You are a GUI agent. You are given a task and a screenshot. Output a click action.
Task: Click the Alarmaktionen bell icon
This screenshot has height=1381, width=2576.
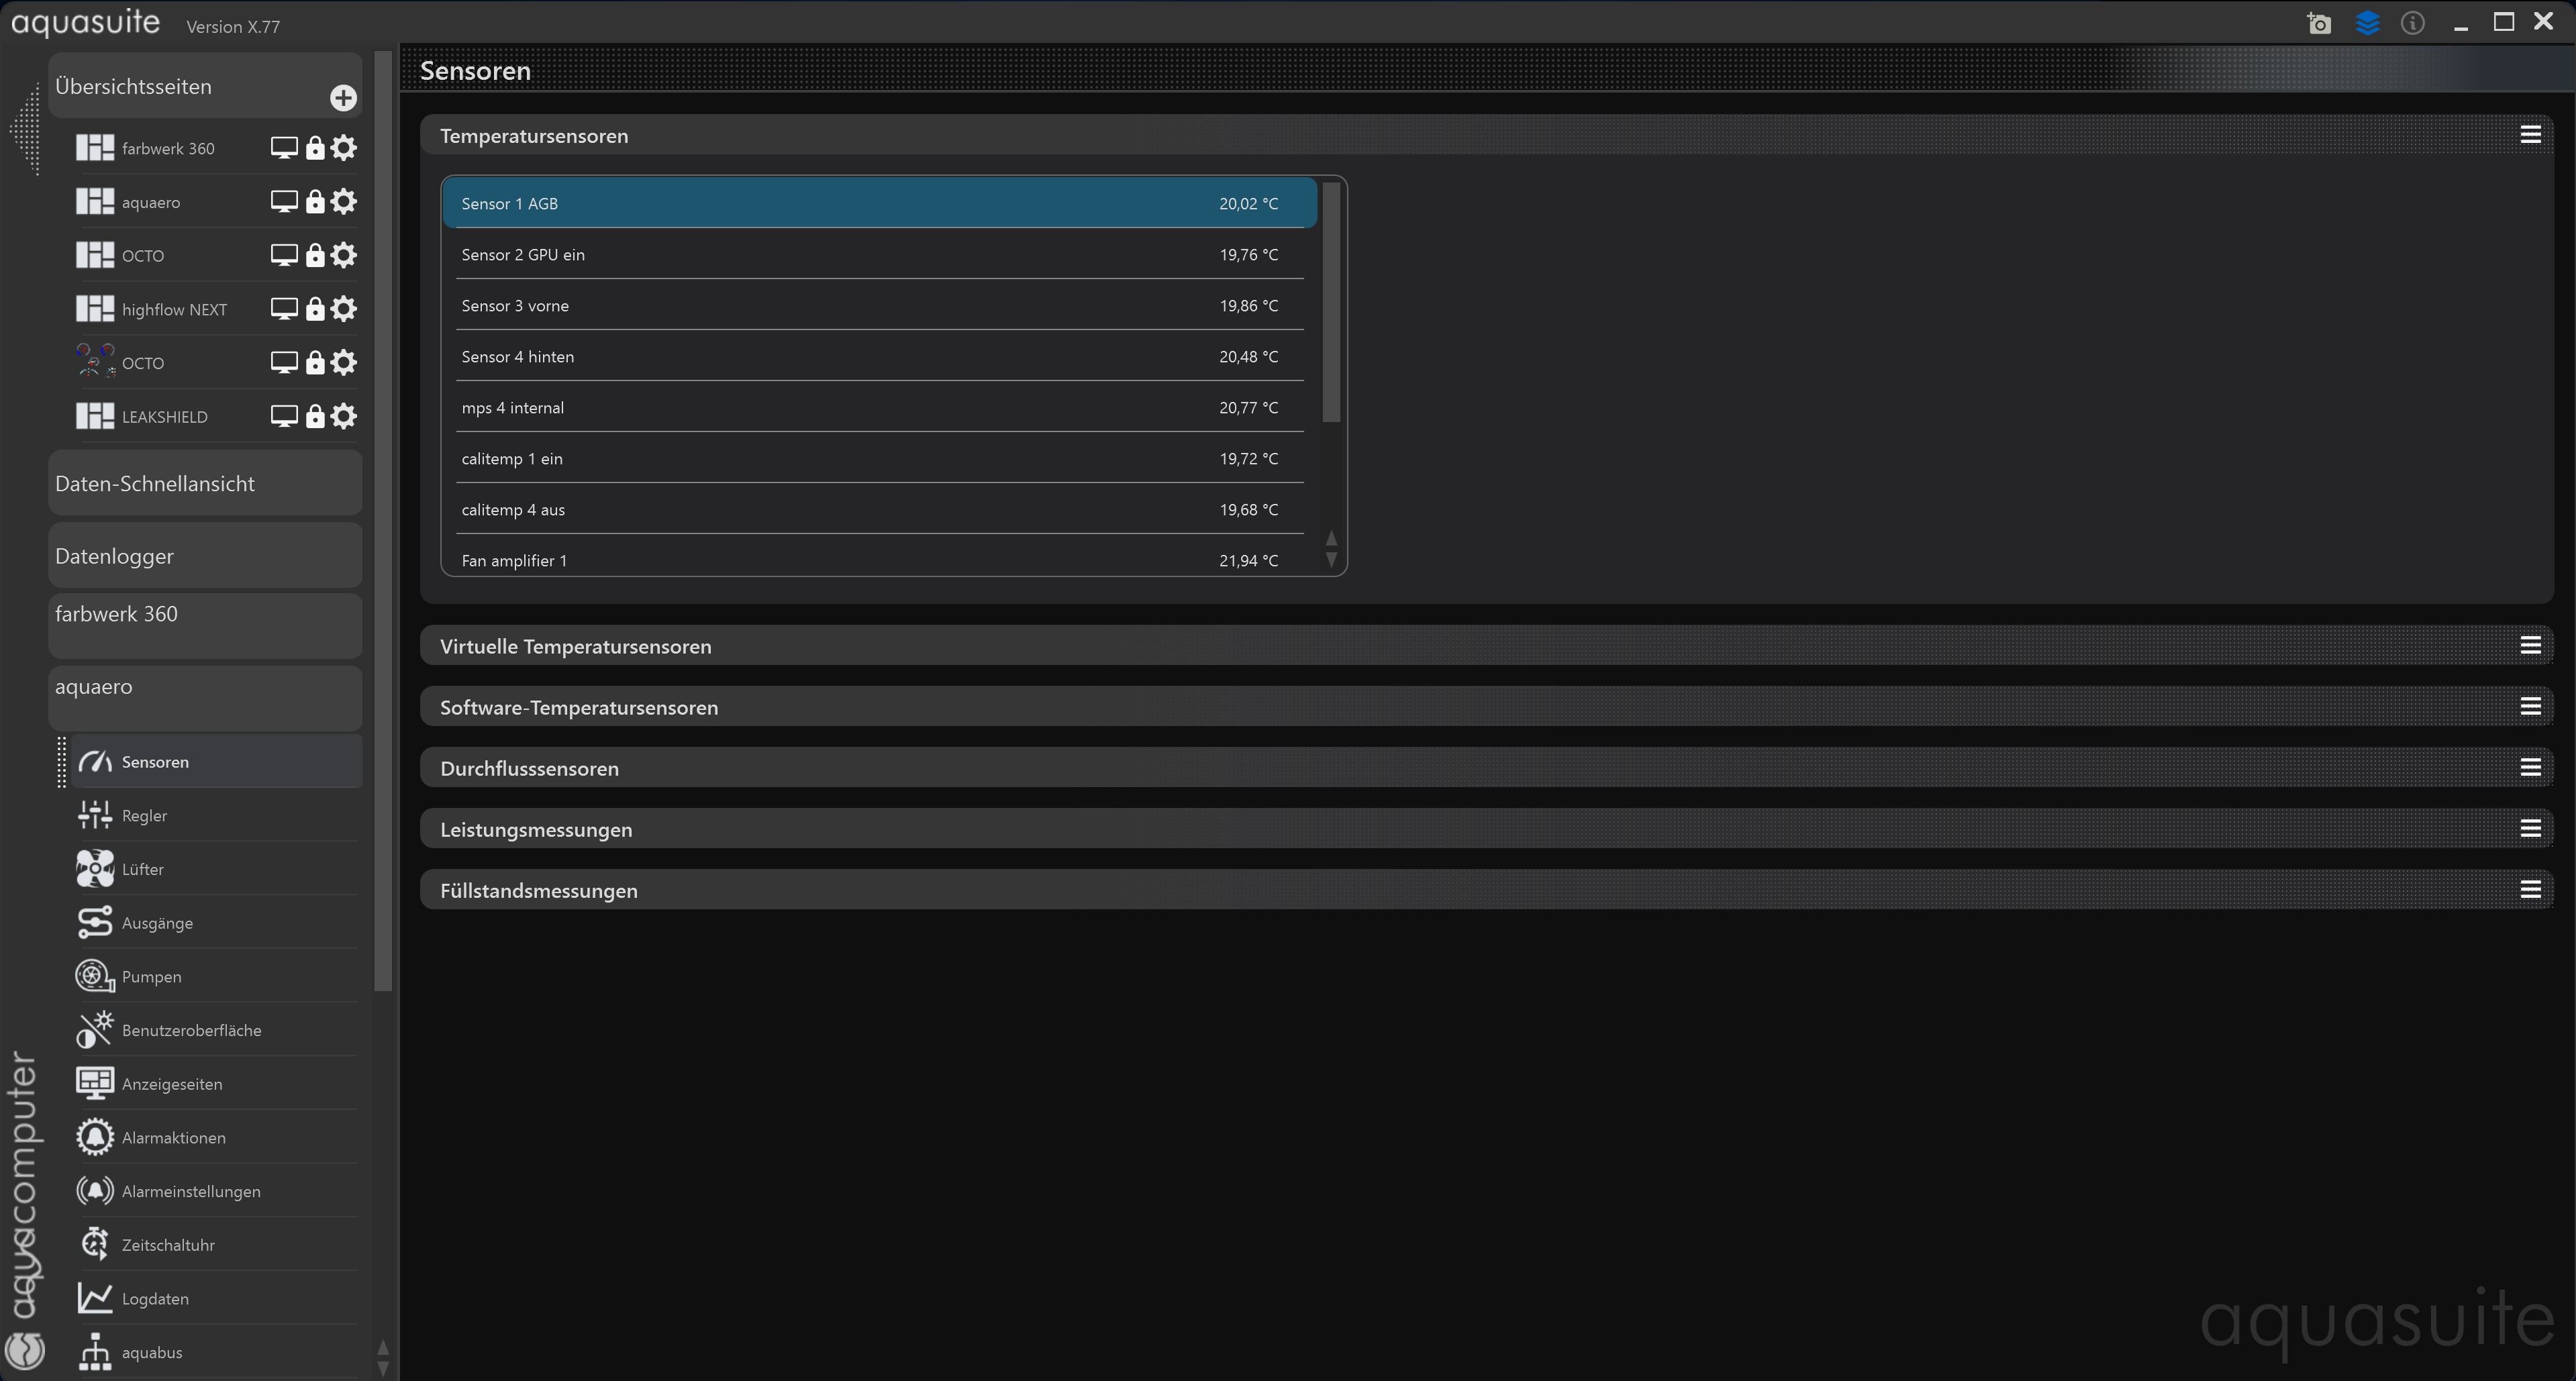(95, 1137)
